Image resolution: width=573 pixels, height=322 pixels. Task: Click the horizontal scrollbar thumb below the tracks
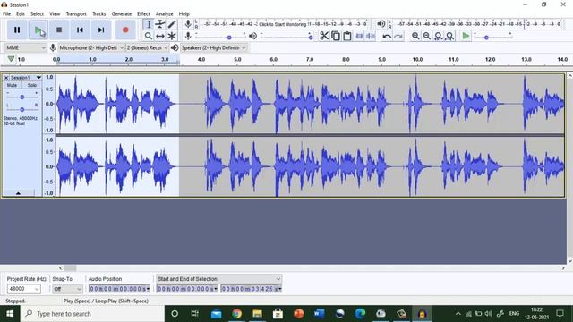pos(71,268)
